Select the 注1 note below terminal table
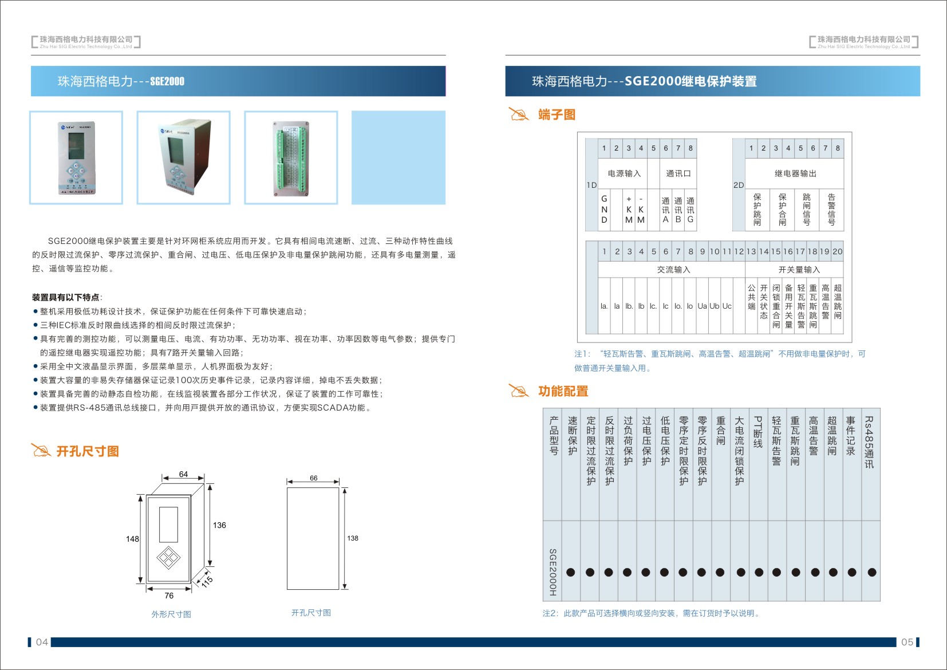This screenshot has width=947, height=670. [x=720, y=361]
